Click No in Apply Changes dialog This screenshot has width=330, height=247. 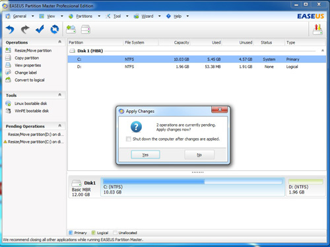point(199,155)
